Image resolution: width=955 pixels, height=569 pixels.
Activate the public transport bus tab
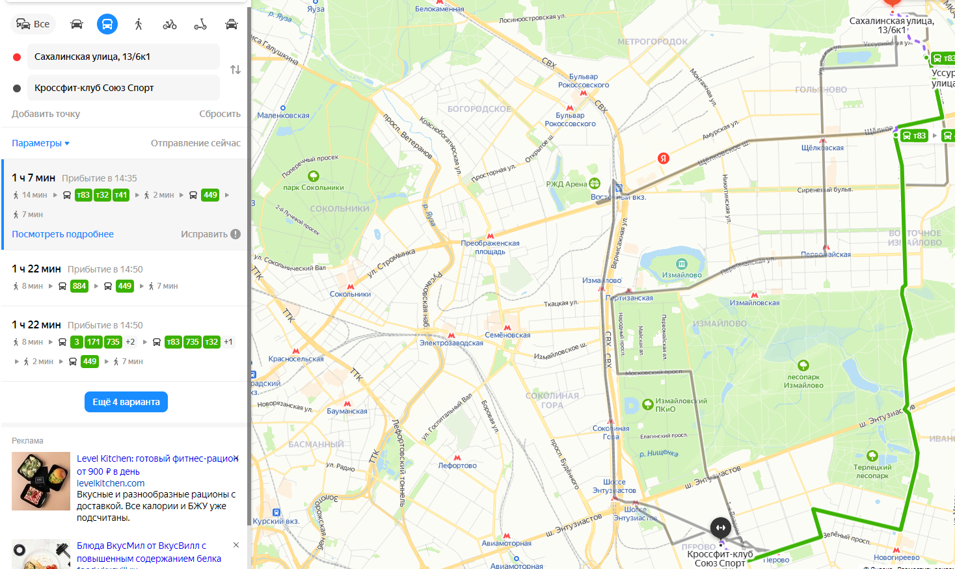pyautogui.click(x=107, y=24)
